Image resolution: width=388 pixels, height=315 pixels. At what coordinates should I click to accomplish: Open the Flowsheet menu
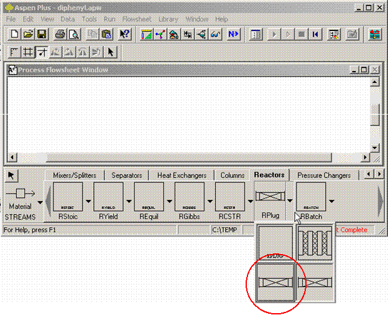click(136, 19)
